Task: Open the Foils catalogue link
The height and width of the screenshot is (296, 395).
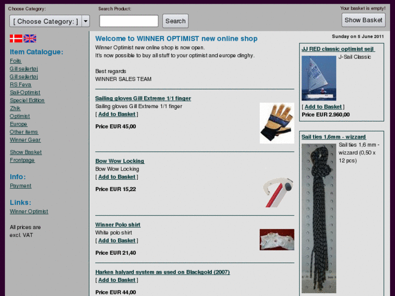Action: point(16,61)
